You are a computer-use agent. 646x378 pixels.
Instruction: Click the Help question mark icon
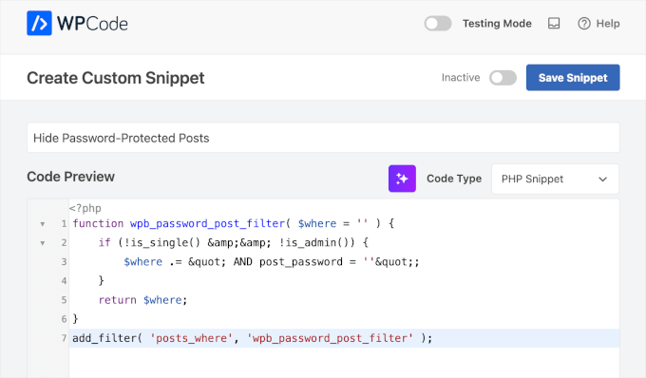tap(584, 24)
